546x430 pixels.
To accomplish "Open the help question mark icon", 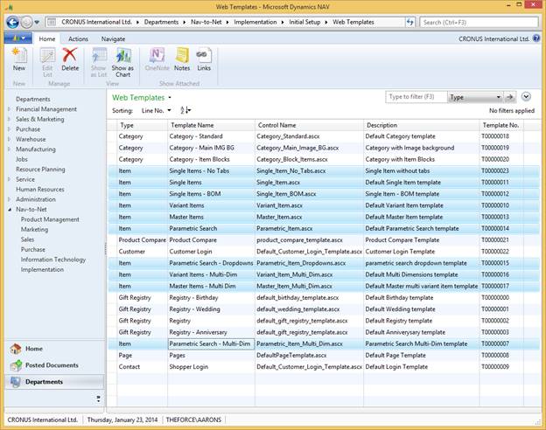I will click(536, 38).
